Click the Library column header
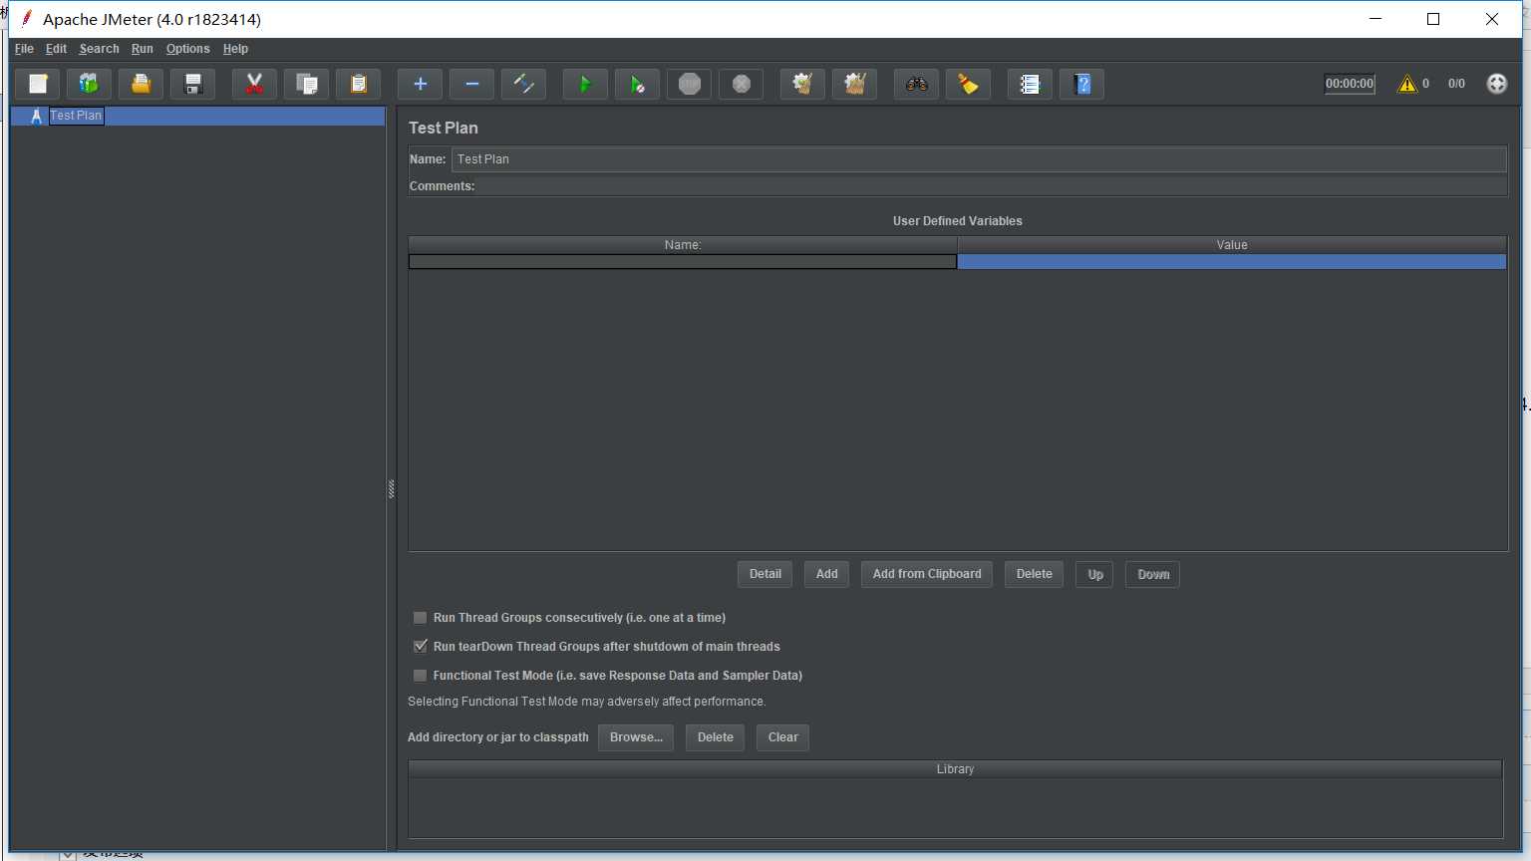This screenshot has width=1531, height=861. pos(955,769)
